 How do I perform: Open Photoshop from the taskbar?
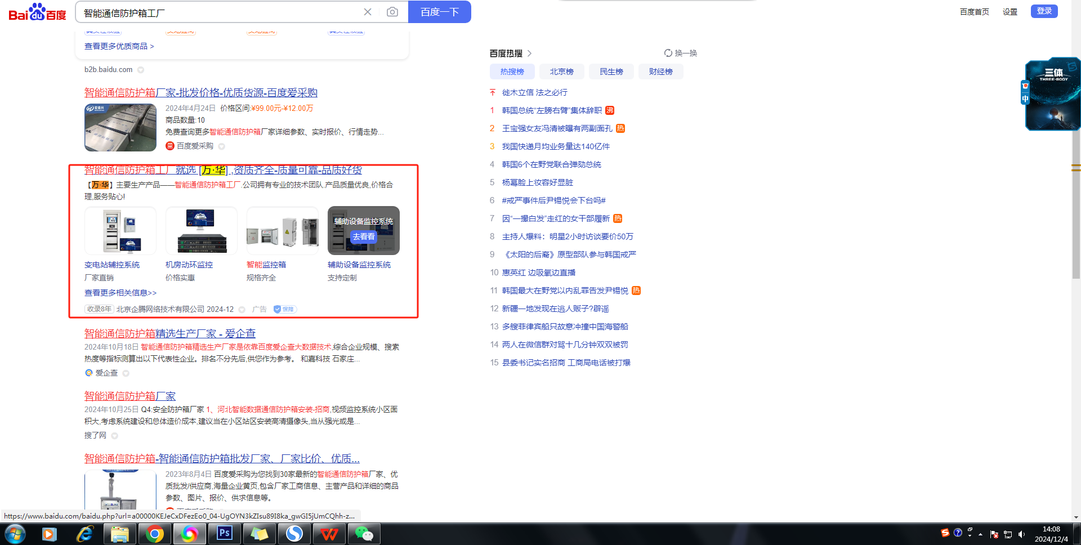(x=225, y=533)
